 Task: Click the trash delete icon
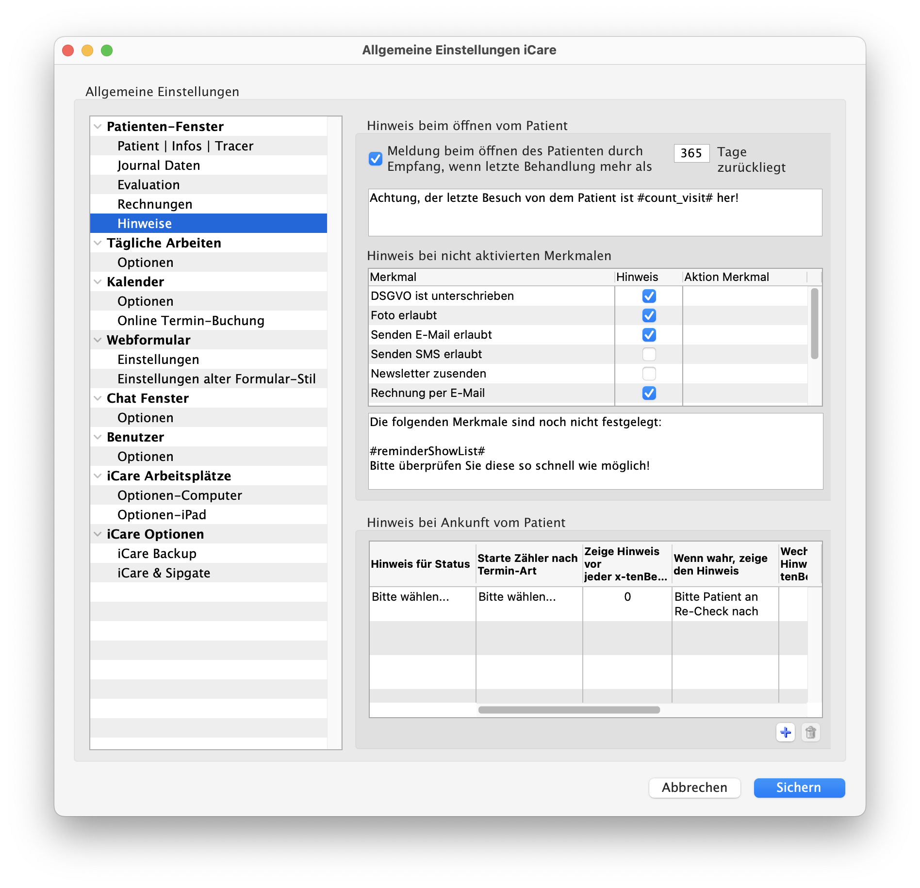[810, 732]
